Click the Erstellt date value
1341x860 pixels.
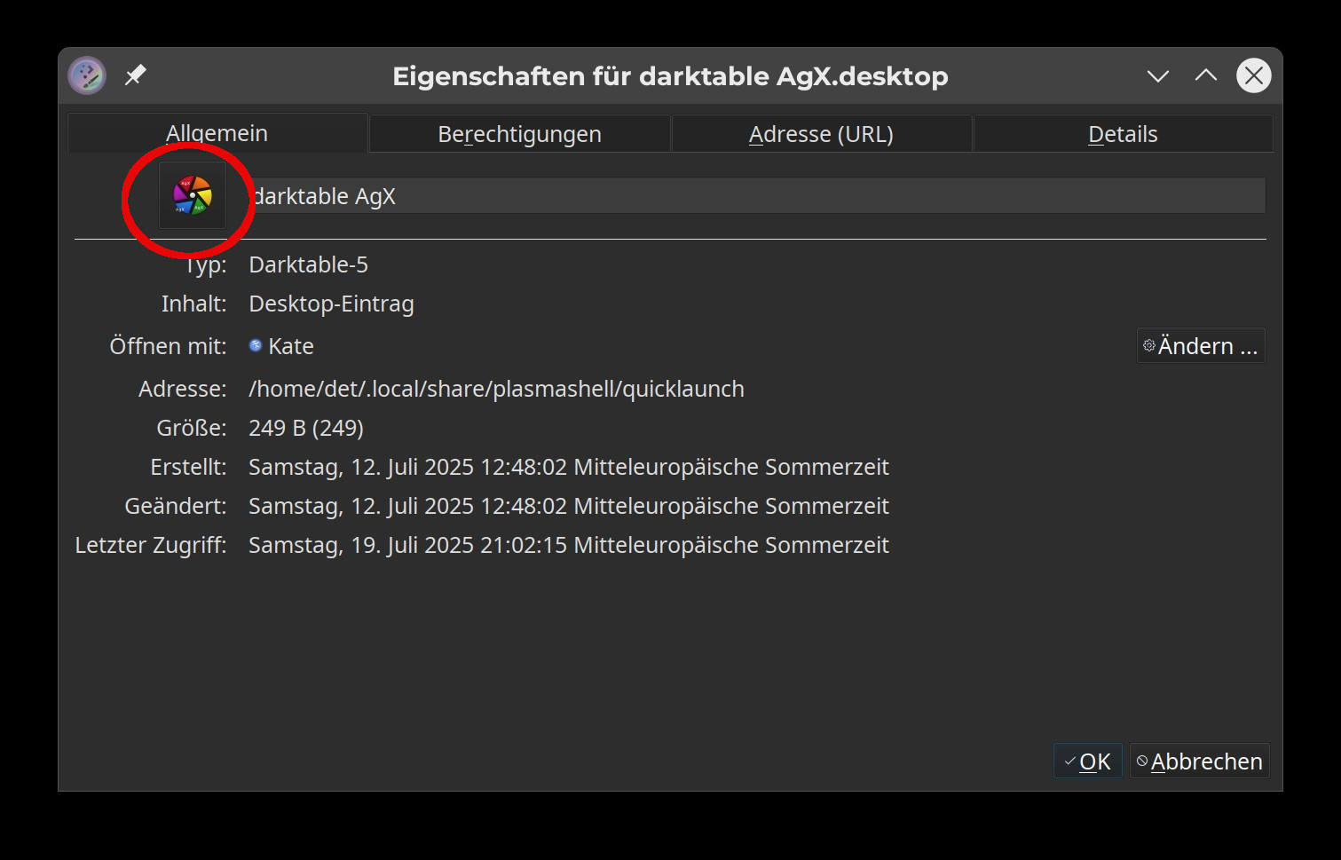tap(569, 467)
